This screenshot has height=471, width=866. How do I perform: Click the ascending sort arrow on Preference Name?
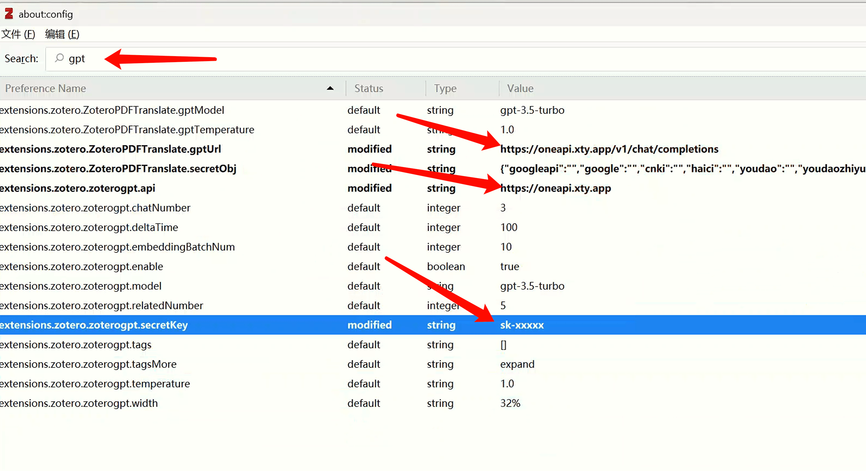330,88
